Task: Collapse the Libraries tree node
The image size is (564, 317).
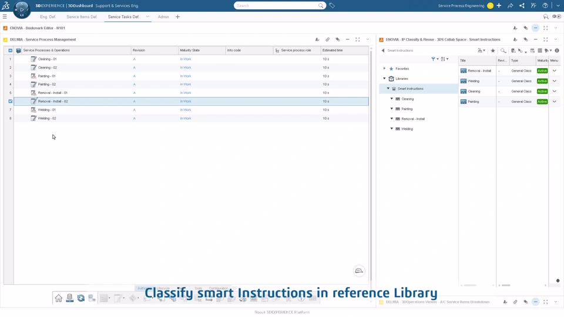Action: coord(384,78)
